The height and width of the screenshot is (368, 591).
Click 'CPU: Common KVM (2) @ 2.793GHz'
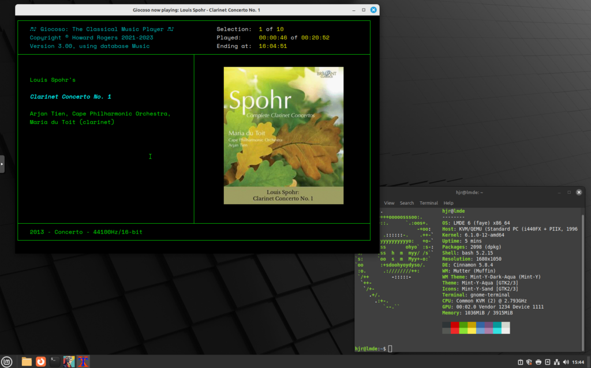coord(484,301)
